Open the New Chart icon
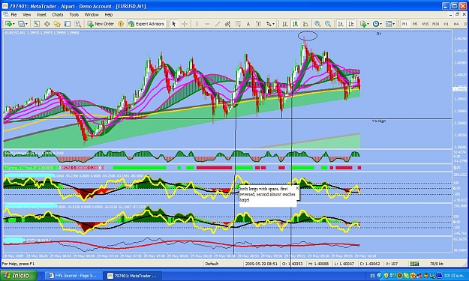The height and width of the screenshot is (281, 469). (x=8, y=24)
